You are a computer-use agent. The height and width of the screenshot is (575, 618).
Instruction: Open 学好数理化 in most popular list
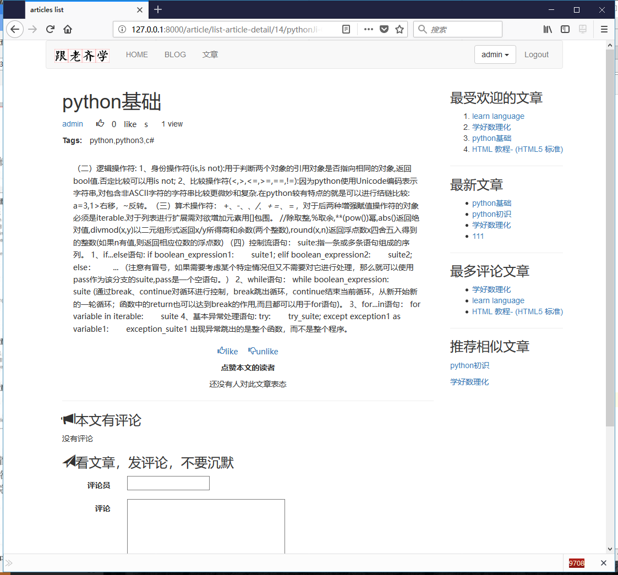click(x=491, y=127)
